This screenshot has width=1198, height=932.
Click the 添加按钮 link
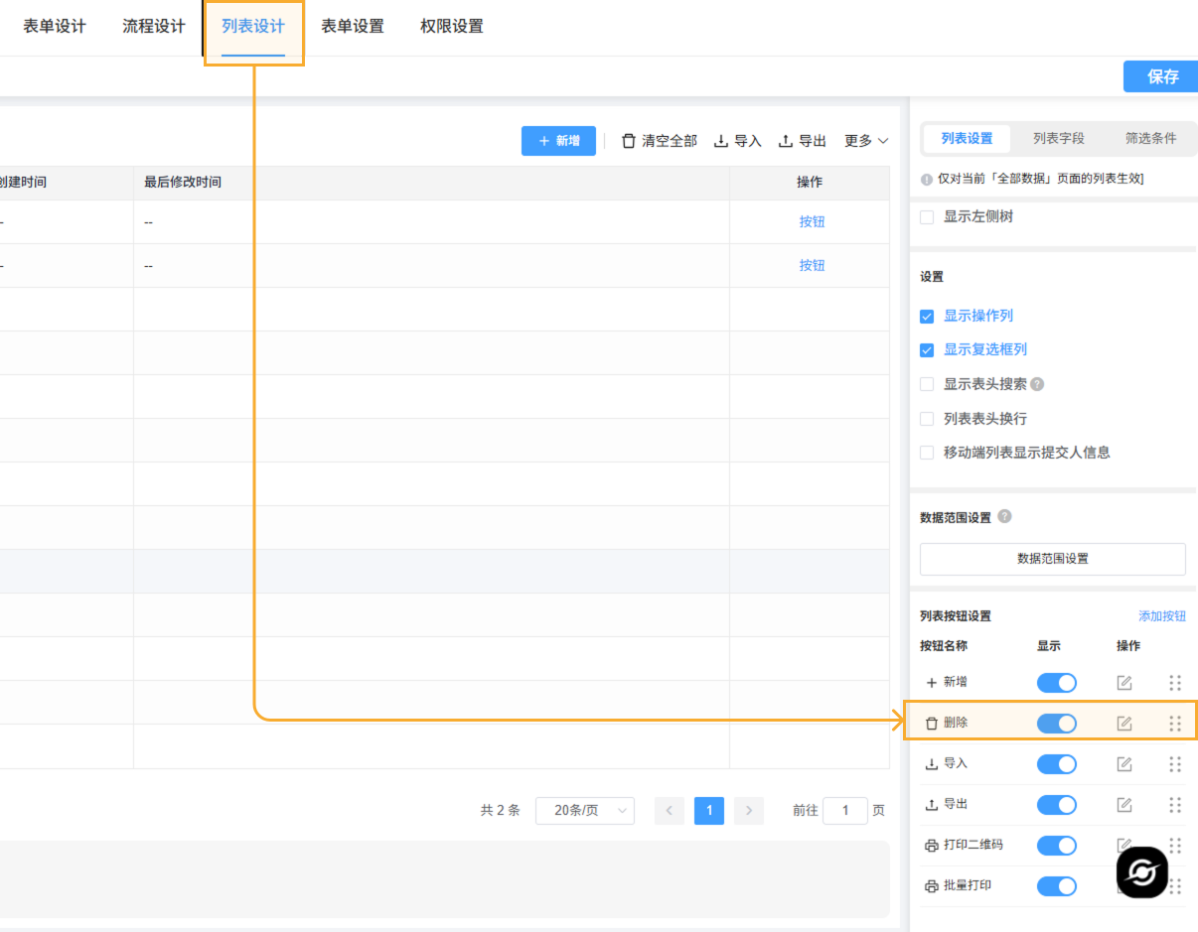click(x=1162, y=616)
